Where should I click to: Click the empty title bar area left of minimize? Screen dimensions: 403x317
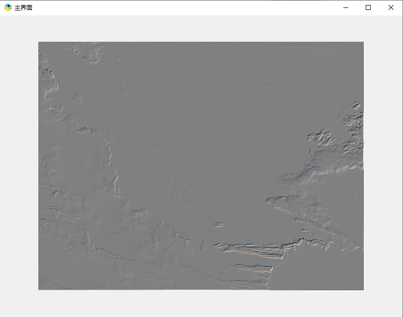tap(199, 7)
